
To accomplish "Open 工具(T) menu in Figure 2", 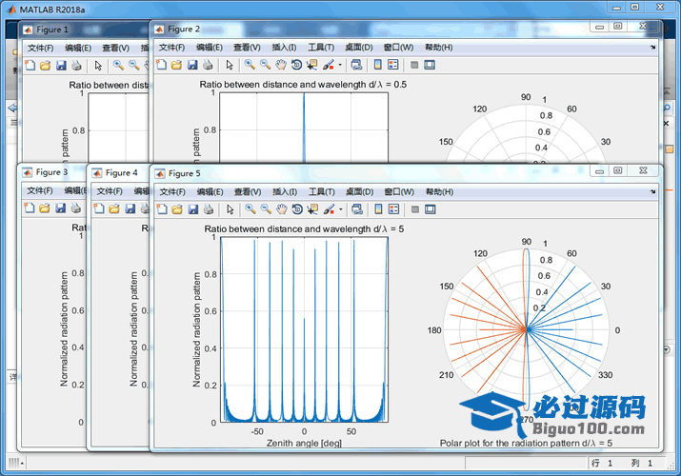I will [x=321, y=48].
